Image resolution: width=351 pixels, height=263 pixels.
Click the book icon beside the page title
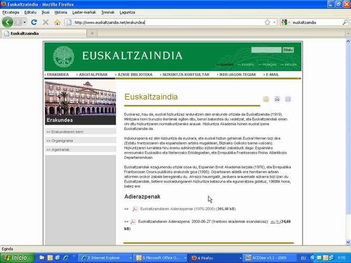(266, 99)
